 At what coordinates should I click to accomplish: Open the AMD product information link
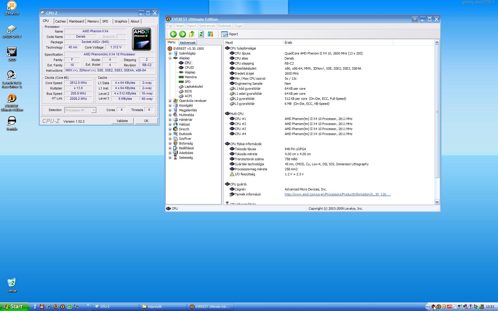pos(338,194)
